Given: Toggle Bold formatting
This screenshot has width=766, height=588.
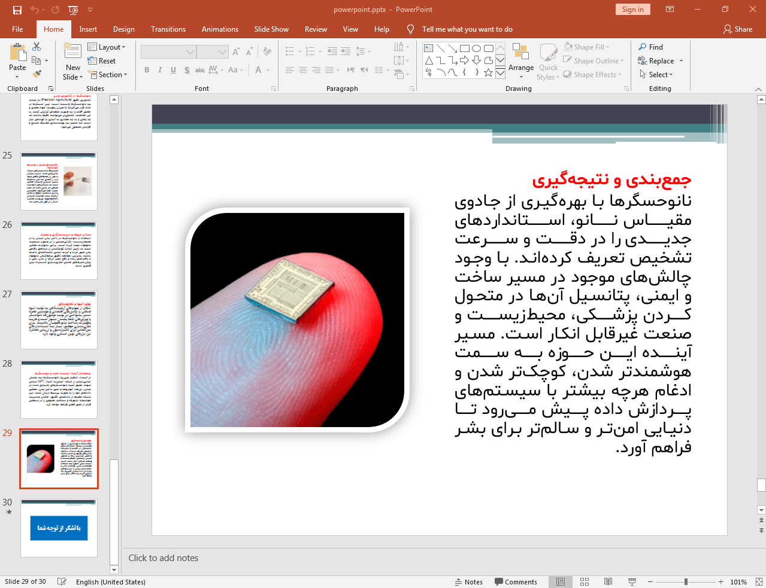Looking at the screenshot, I should point(147,70).
